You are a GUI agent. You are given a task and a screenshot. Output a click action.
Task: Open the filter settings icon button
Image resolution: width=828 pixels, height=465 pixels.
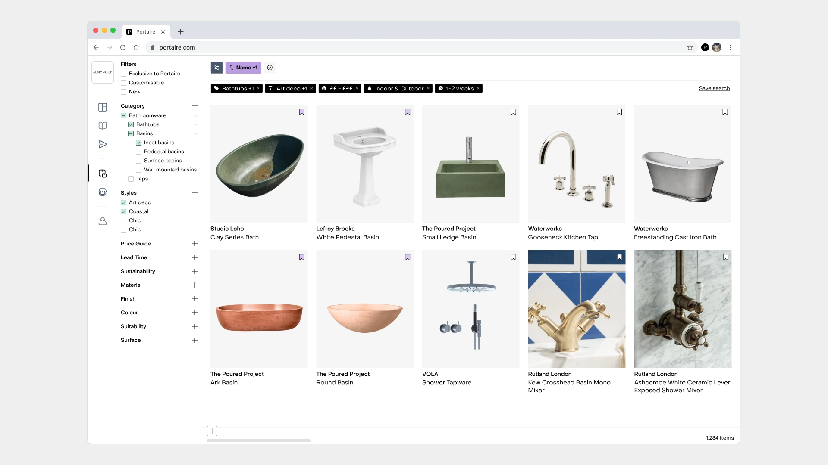point(216,68)
